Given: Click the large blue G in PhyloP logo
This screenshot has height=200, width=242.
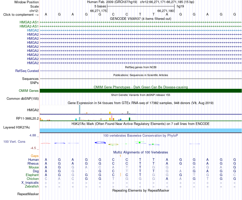Looking at the screenshot, I should [100, 143].
